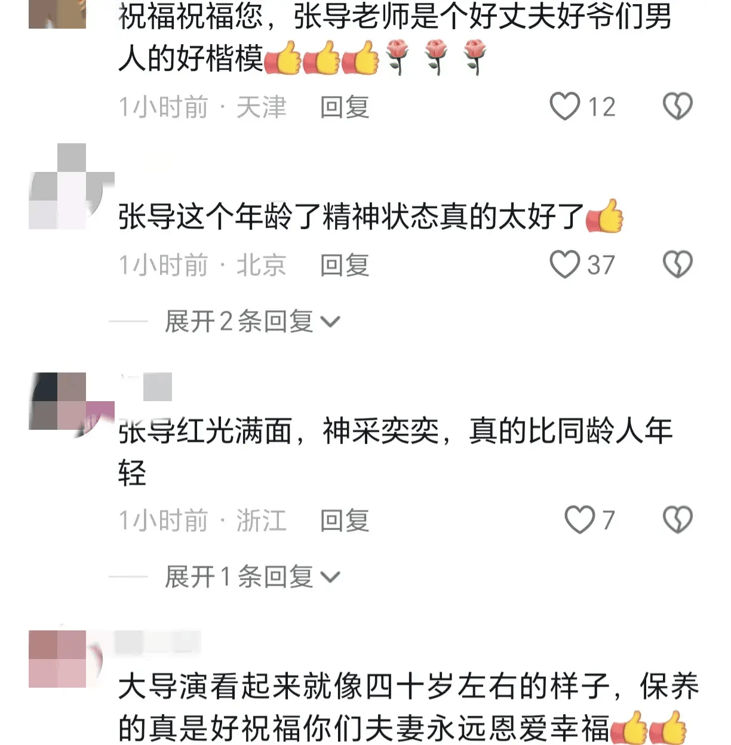Open the Zhejiang commenter's avatar
The height and width of the screenshot is (745, 731).
[70, 402]
